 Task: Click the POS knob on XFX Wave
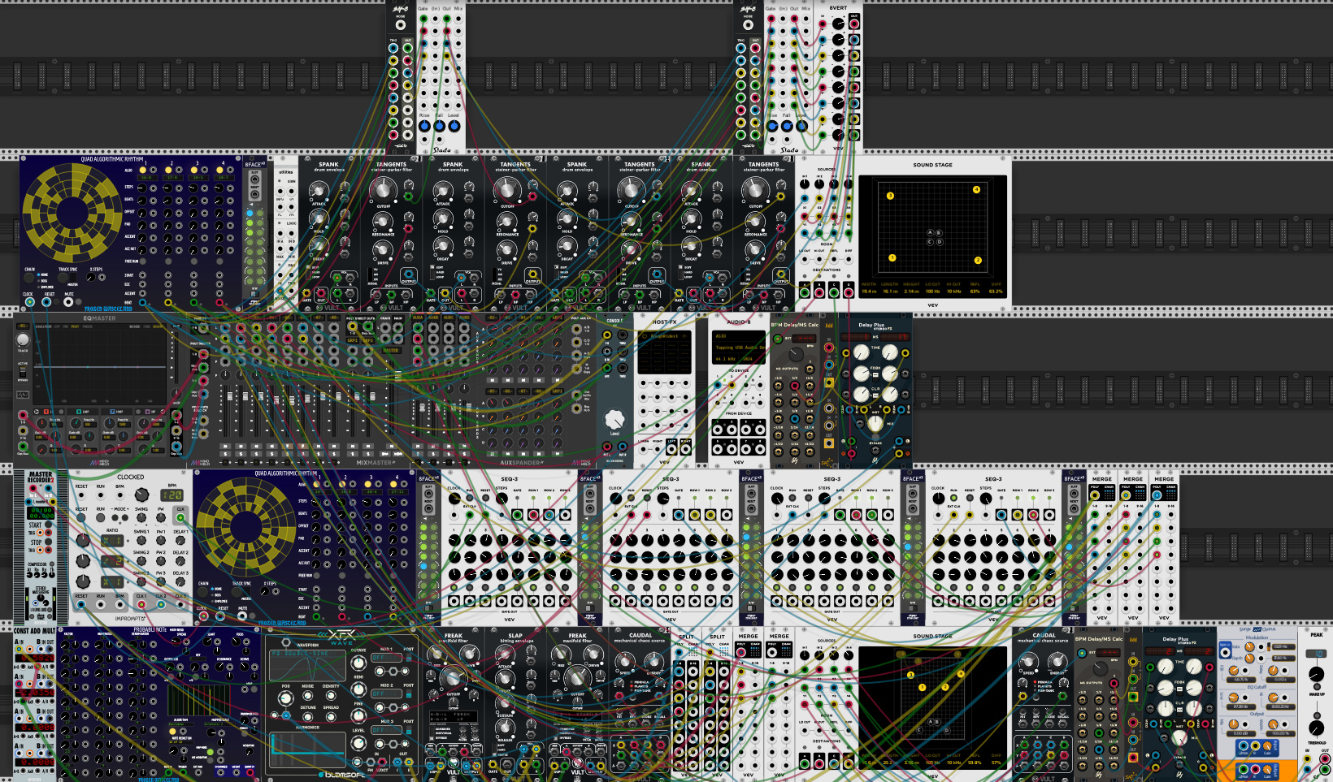(x=286, y=698)
